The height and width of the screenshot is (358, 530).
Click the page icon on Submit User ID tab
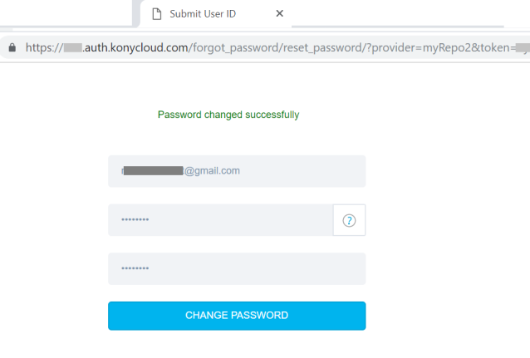point(156,13)
